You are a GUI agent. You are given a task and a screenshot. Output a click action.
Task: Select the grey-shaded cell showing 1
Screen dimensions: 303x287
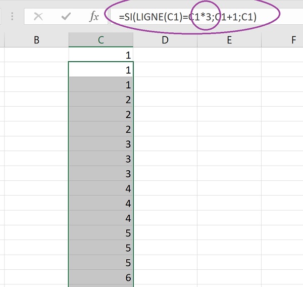point(101,84)
